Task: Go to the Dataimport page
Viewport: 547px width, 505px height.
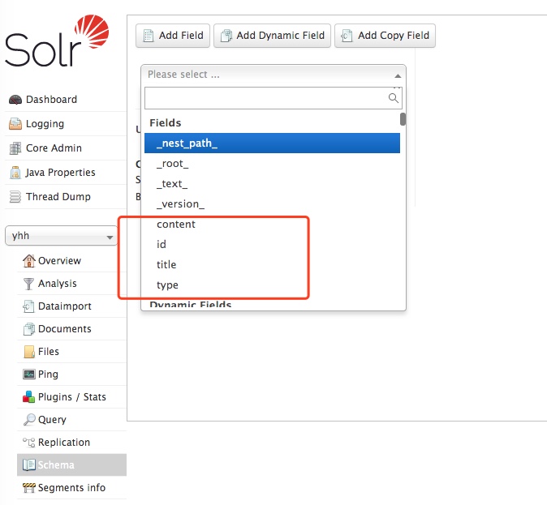Action: [x=64, y=306]
